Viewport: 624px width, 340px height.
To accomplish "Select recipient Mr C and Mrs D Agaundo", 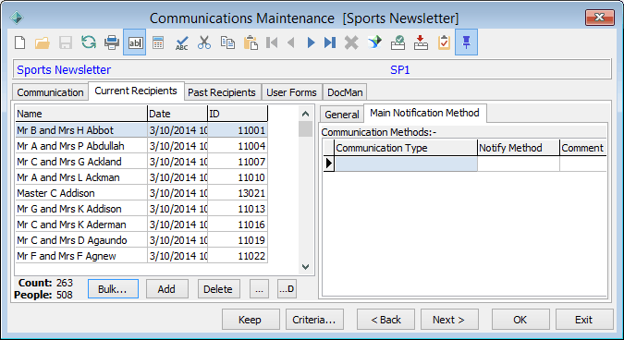I will [81, 240].
